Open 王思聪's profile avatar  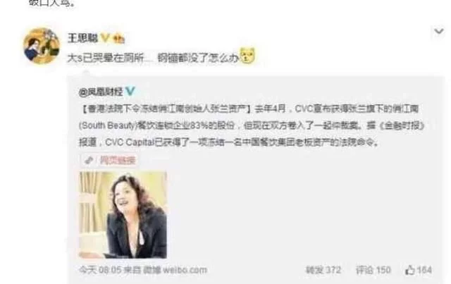coord(42,46)
